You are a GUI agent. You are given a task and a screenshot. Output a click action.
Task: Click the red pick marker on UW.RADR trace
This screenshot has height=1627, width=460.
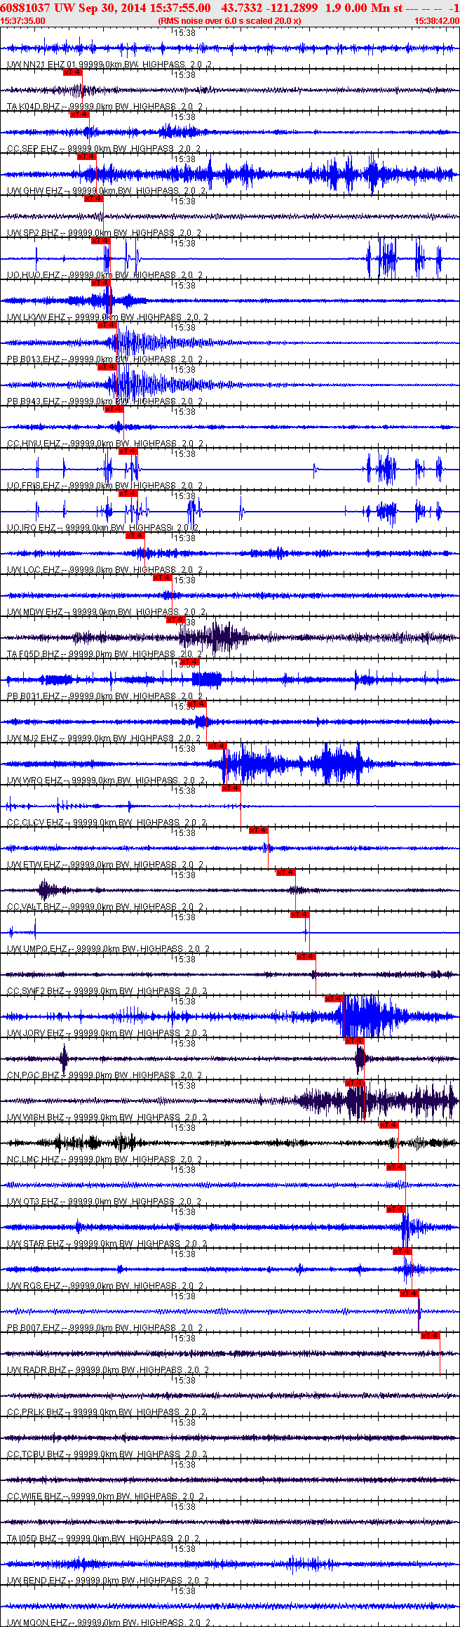(x=431, y=1336)
